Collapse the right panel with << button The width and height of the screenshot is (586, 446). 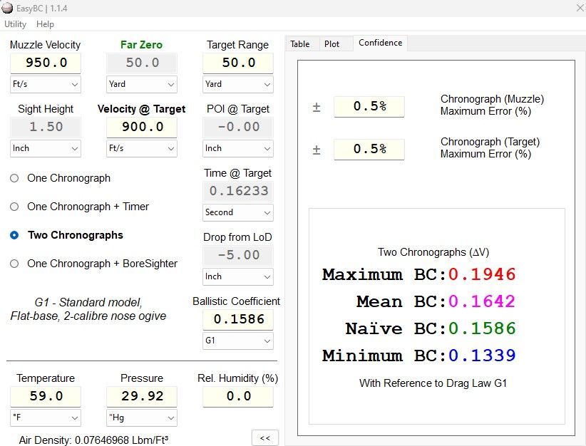tap(265, 437)
